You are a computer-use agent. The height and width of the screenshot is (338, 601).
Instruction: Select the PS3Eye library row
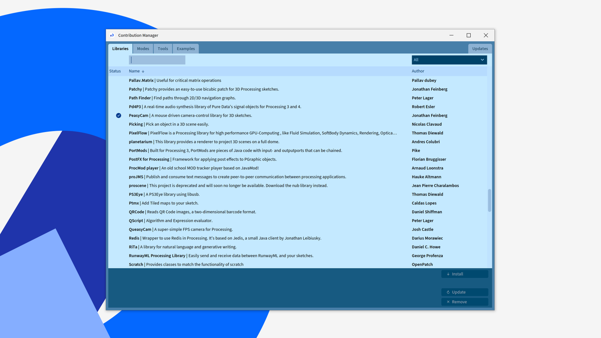pyautogui.click(x=297, y=194)
